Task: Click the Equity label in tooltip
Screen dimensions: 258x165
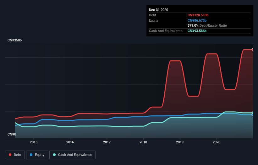Action: pos(154,20)
